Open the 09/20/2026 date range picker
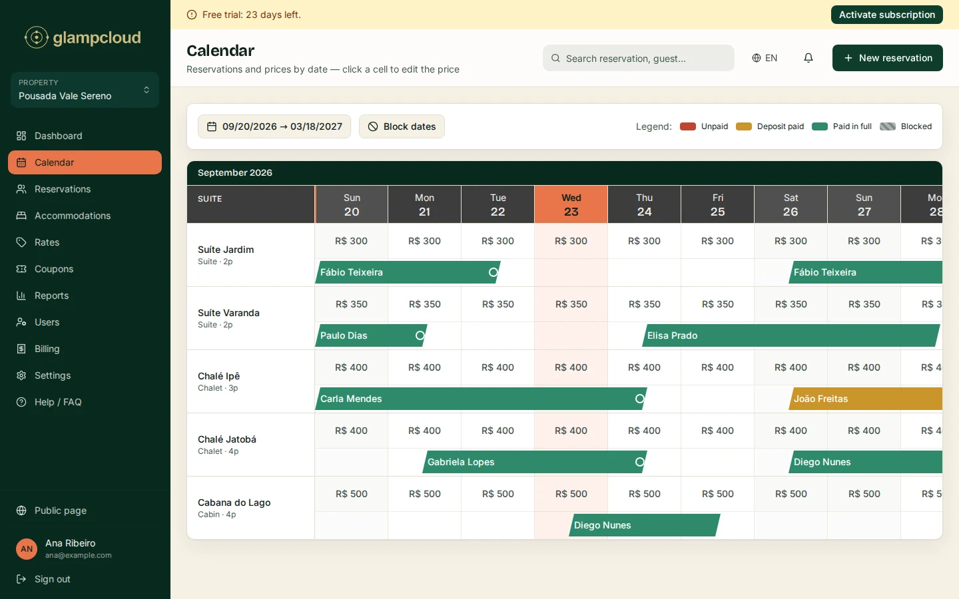 pos(274,126)
